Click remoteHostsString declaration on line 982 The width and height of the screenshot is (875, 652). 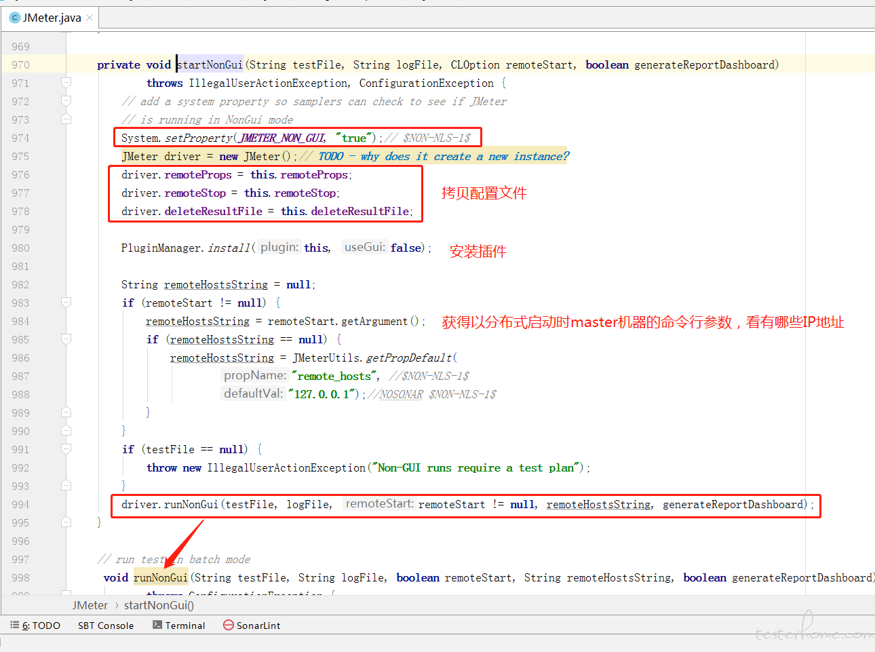click(x=216, y=284)
